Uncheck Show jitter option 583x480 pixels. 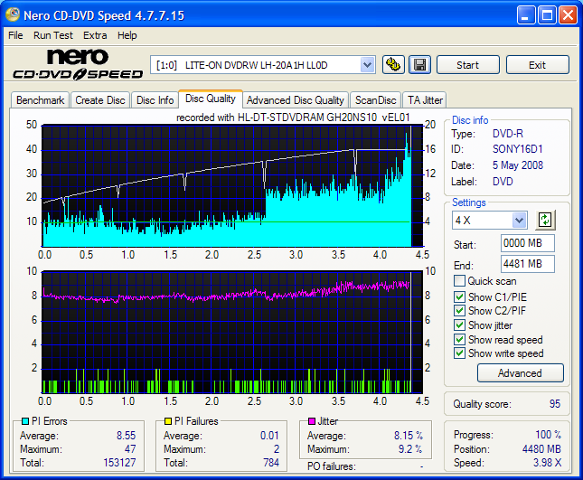click(460, 325)
